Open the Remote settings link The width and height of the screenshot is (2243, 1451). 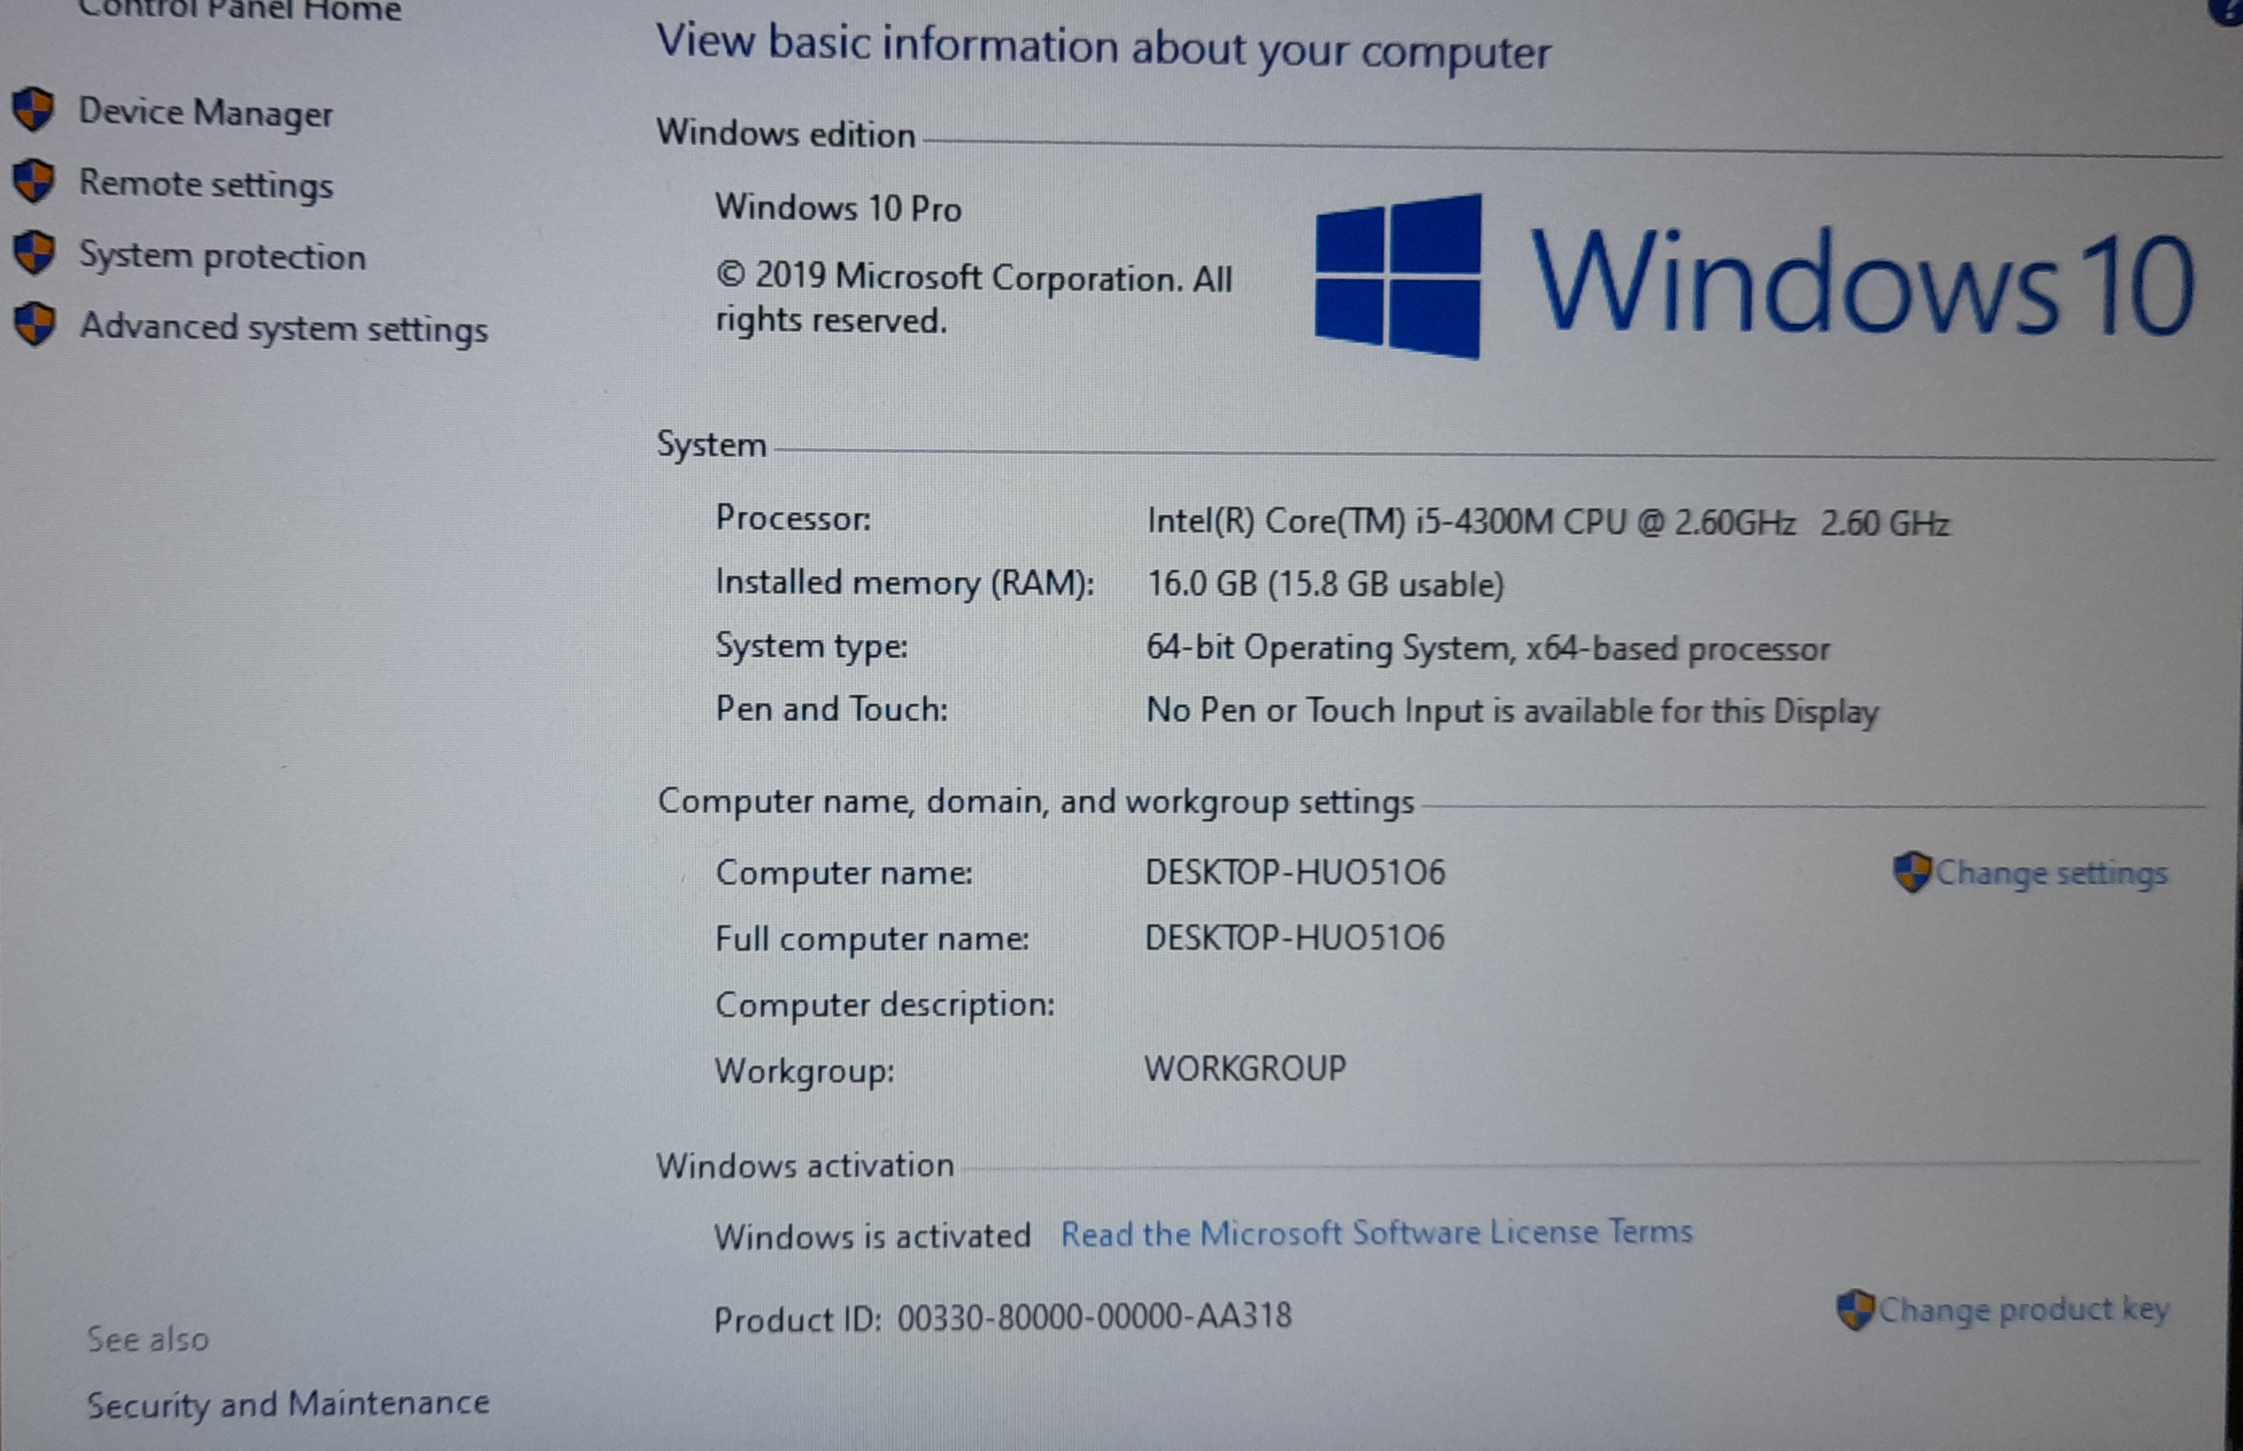206,184
